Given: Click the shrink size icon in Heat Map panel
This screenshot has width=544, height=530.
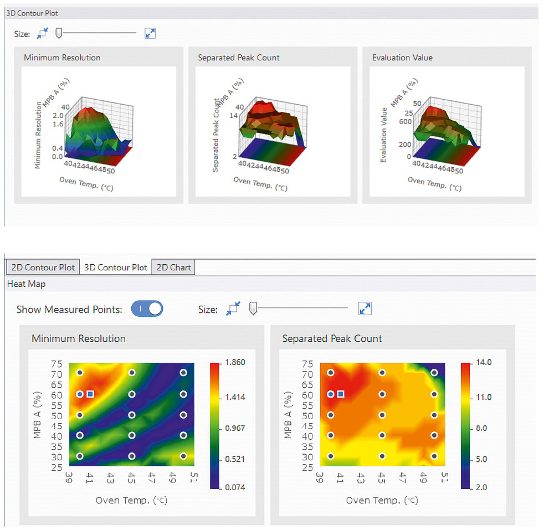Looking at the screenshot, I should (x=233, y=310).
